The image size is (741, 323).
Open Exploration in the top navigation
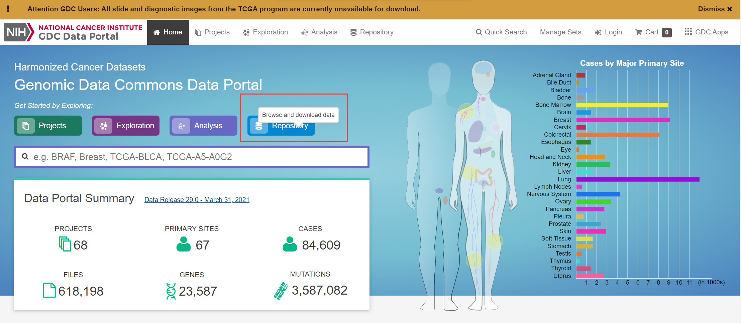coord(266,32)
